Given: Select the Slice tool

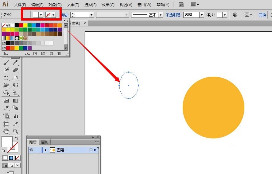Looking at the screenshot, I should pos(15,124).
